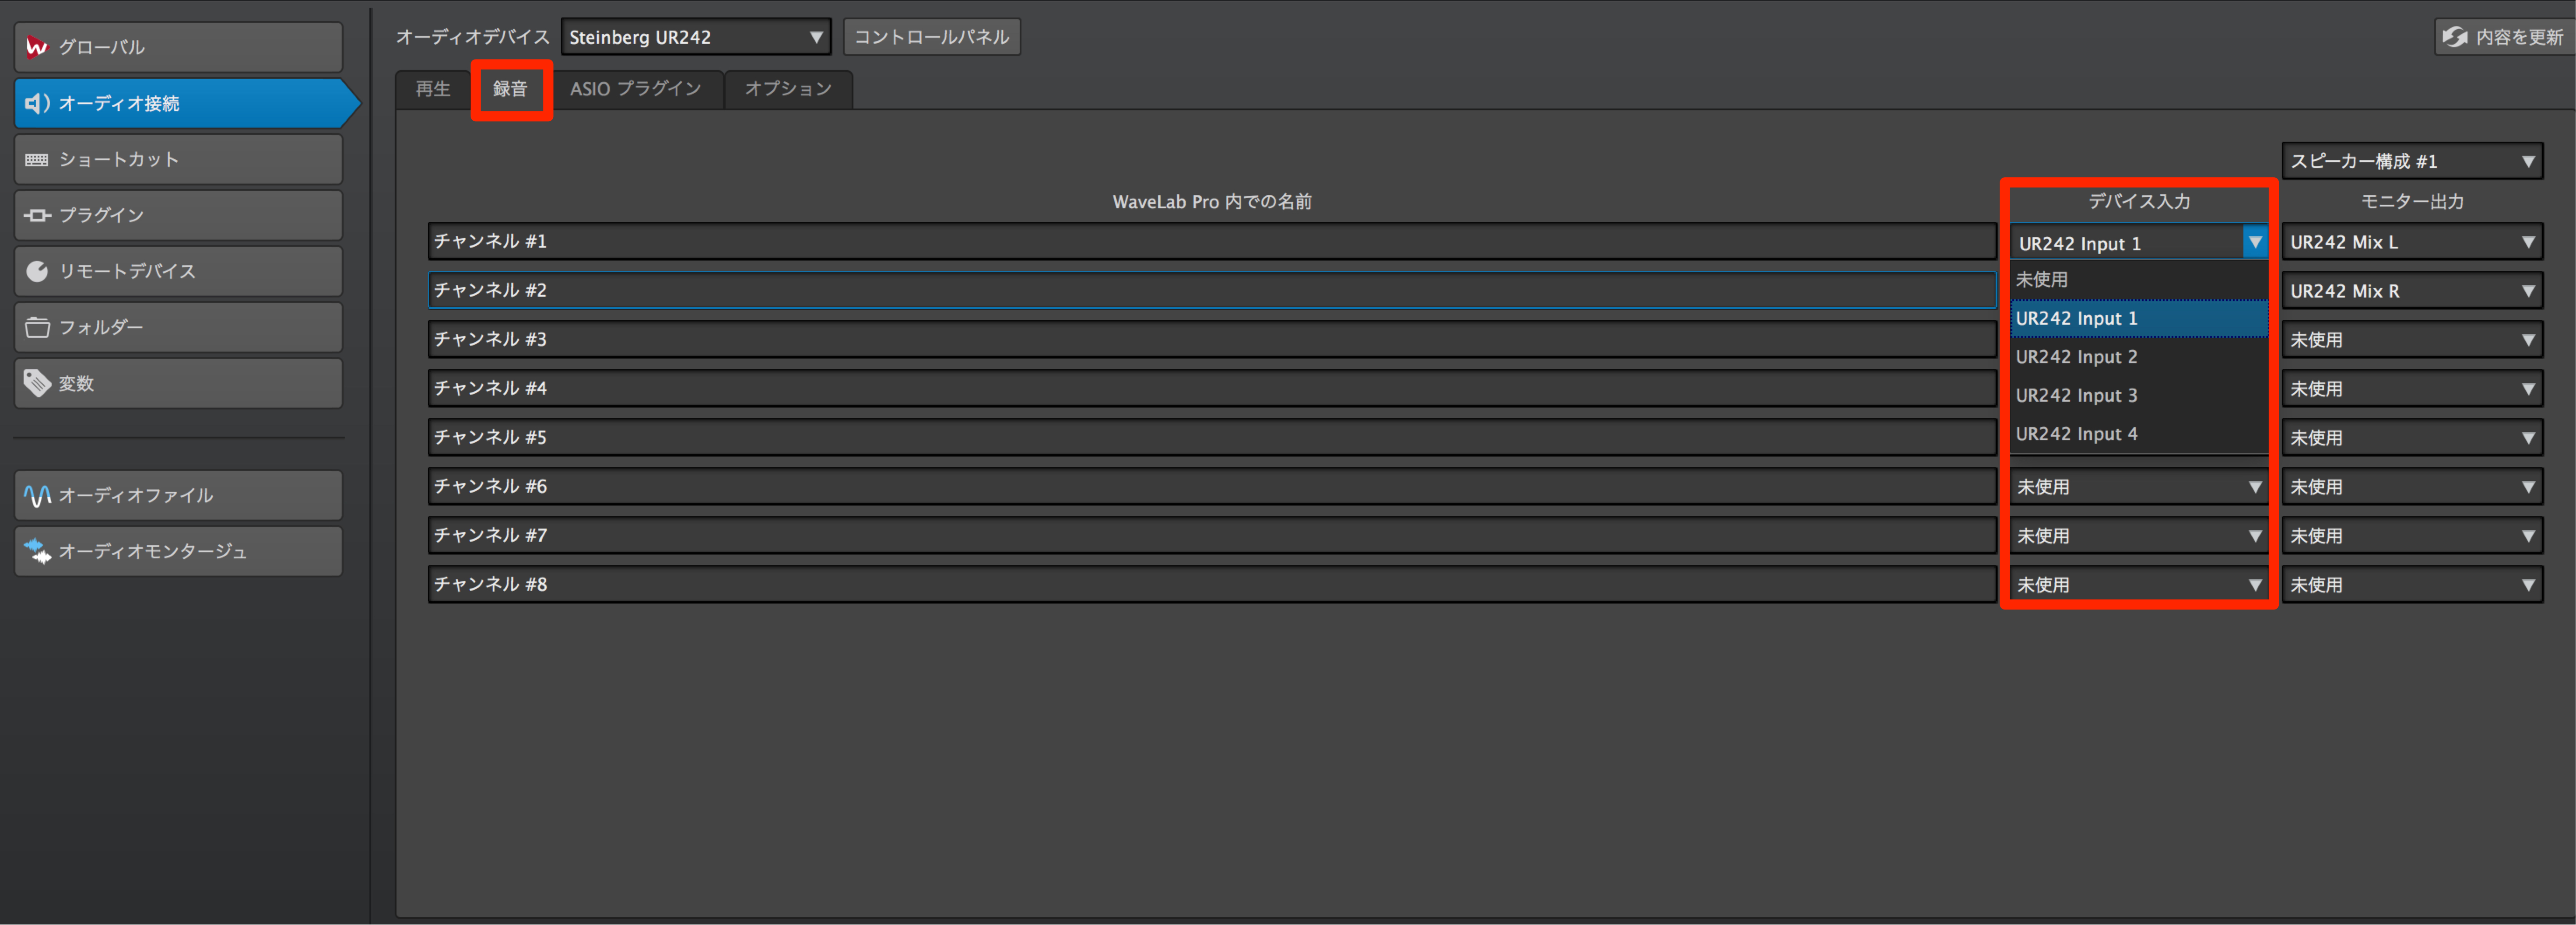2576x925 pixels.
Task: Open the 変数 tag settings page
Action: tap(178, 383)
